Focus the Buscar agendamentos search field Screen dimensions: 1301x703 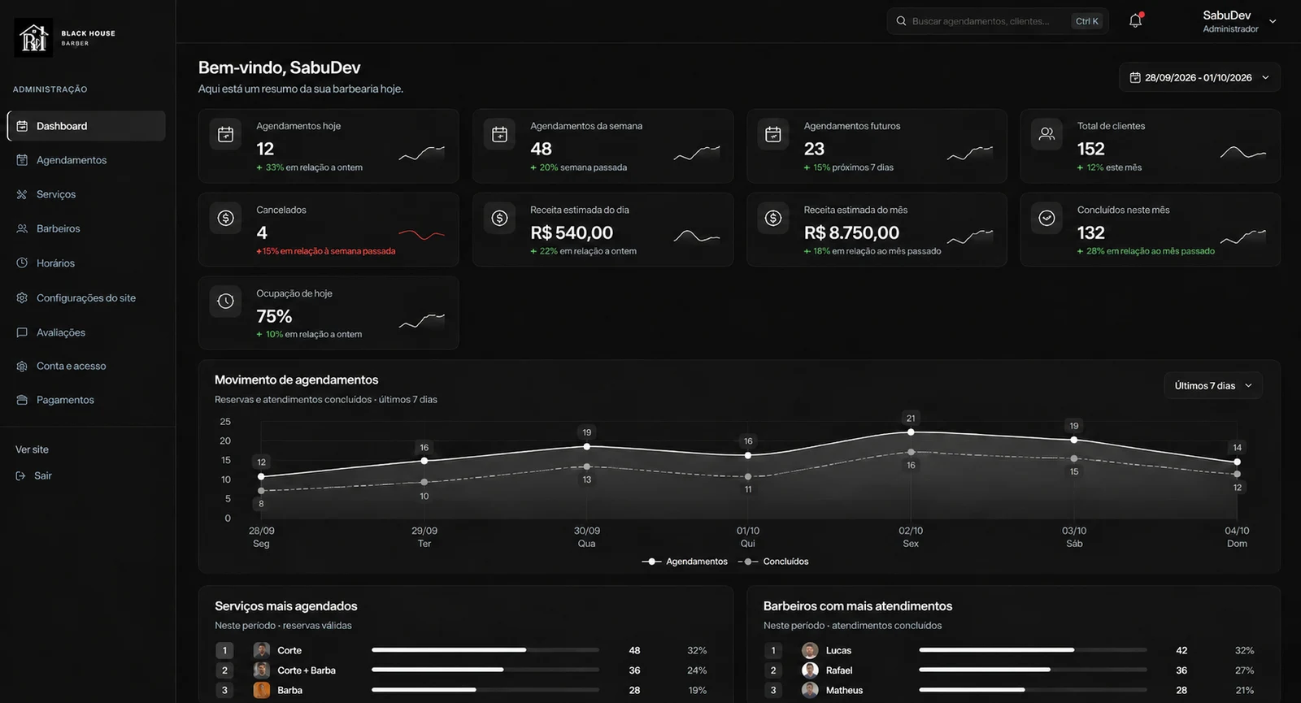[x=997, y=21]
